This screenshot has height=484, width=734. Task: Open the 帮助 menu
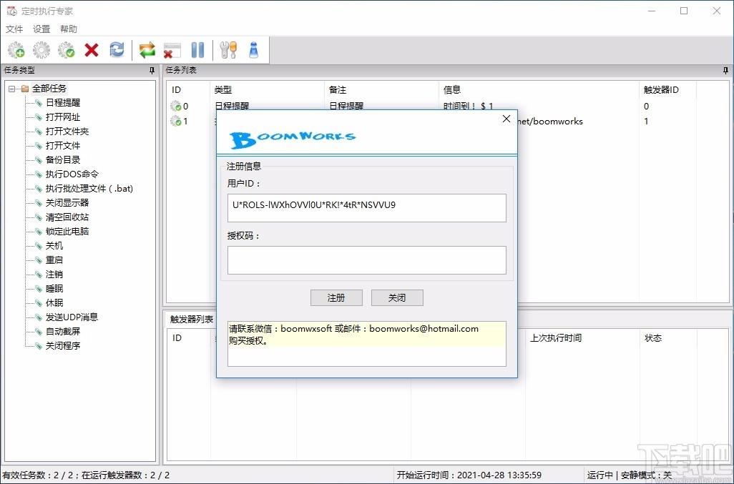click(69, 29)
